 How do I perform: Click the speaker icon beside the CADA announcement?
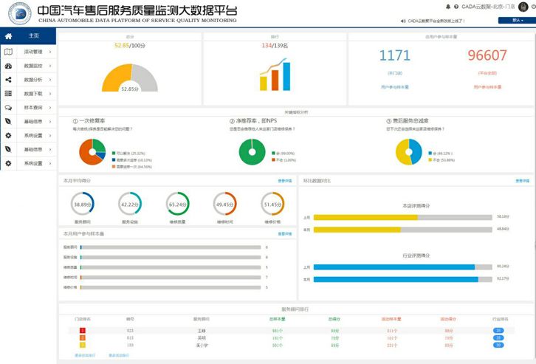click(403, 21)
